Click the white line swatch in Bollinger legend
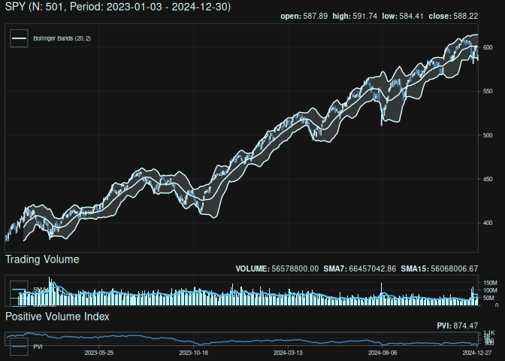 click(x=19, y=38)
